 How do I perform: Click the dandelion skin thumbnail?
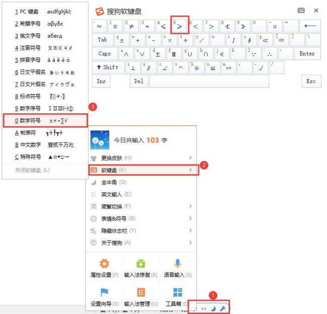click(100, 140)
